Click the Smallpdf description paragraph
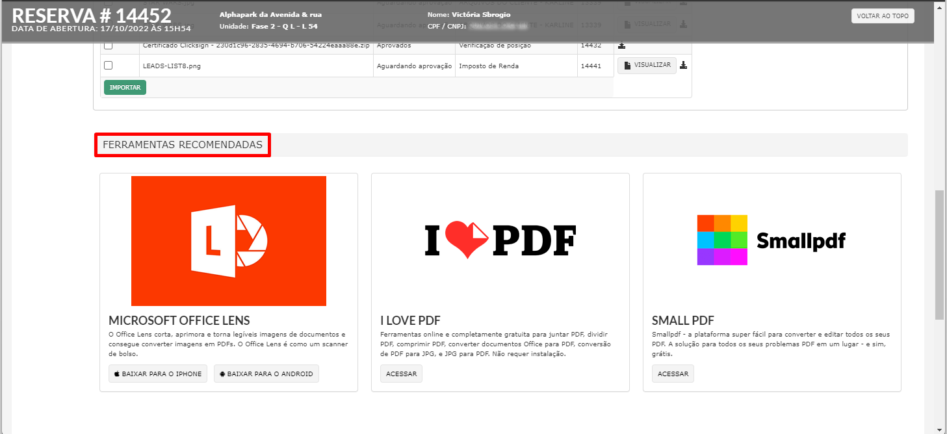Screen dimensions: 947x434 (x=771, y=344)
